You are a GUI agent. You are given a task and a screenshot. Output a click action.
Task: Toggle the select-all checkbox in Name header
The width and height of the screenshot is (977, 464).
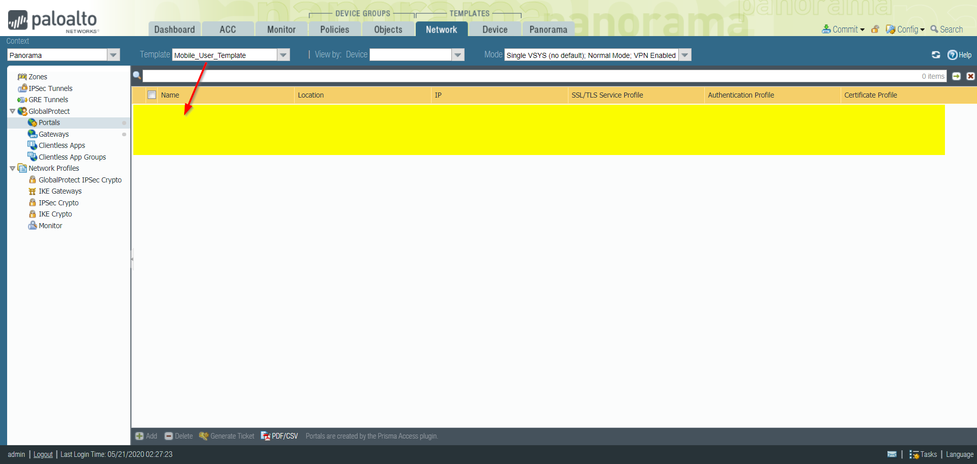pyautogui.click(x=152, y=95)
